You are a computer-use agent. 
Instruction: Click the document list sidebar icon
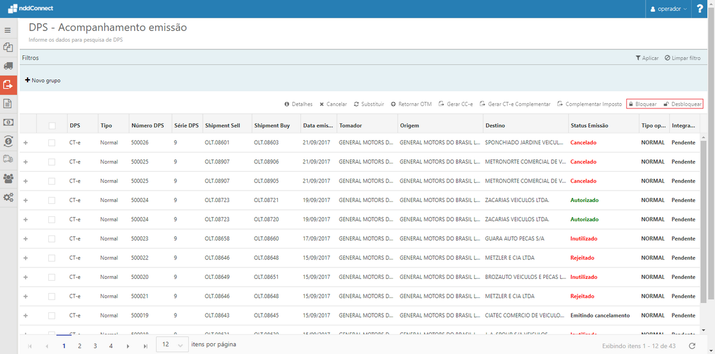[8, 104]
